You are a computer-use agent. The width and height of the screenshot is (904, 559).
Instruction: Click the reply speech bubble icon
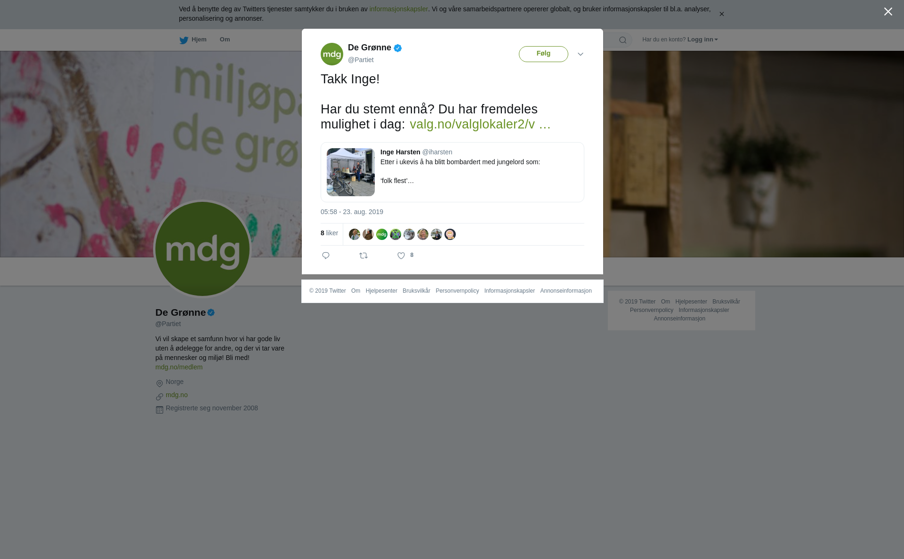(326, 256)
